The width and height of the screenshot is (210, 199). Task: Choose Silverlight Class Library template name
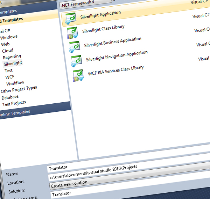103,29
